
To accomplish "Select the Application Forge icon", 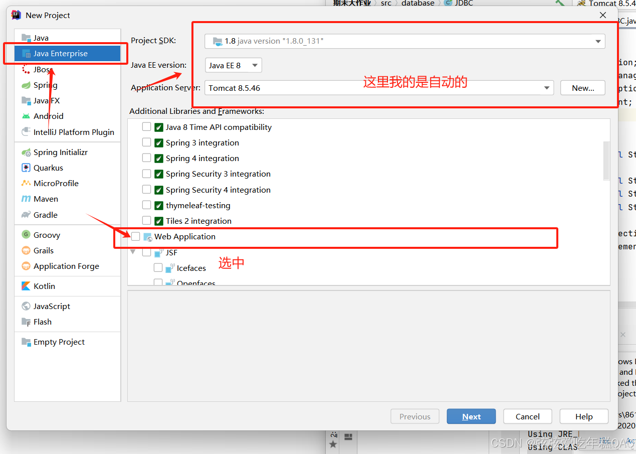I will pyautogui.click(x=26, y=266).
